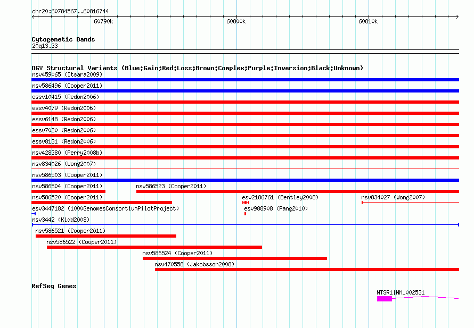This screenshot has height=328, width=474.
Task: Click the nsv586522 (Cooper2011) text label
Action: [x=81, y=242]
